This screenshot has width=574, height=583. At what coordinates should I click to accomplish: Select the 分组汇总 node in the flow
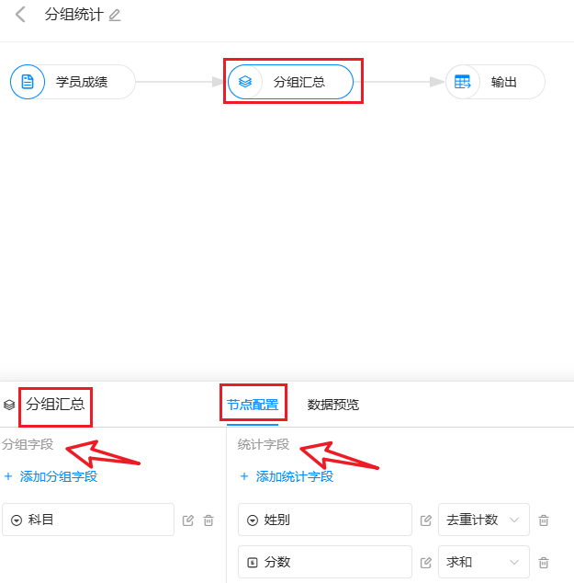[x=292, y=82]
